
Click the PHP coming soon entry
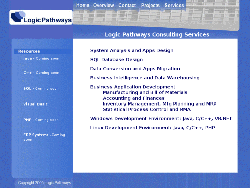pyautogui.click(x=41, y=120)
